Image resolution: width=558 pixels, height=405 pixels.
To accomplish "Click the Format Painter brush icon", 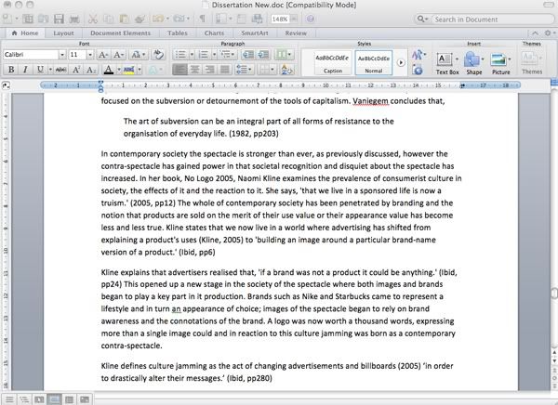I will point(139,19).
